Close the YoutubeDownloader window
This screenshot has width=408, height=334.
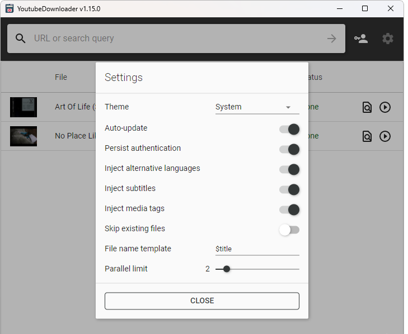(x=390, y=8)
